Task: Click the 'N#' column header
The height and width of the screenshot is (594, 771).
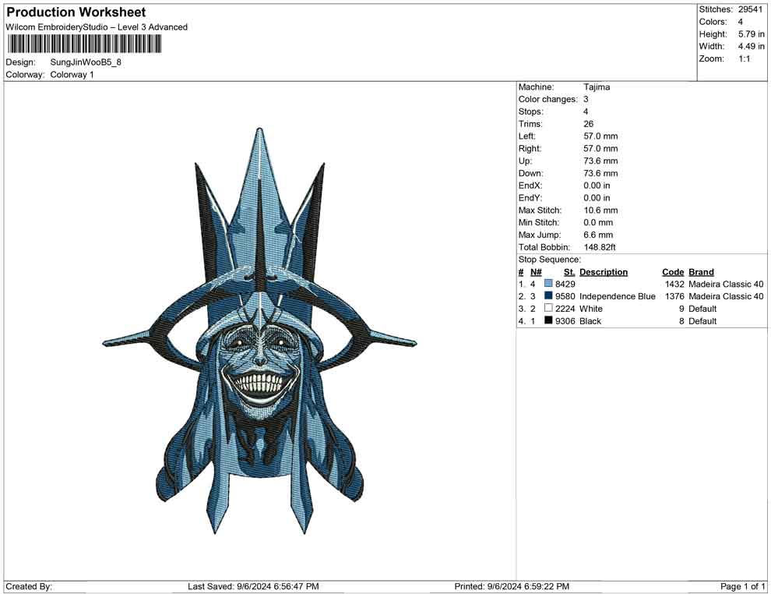Action: click(x=536, y=271)
